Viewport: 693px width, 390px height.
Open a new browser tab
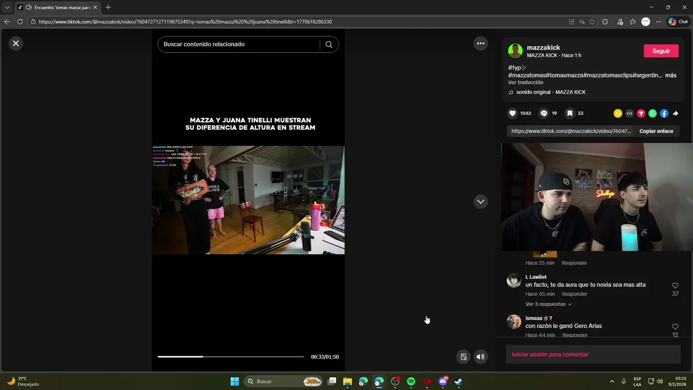(108, 8)
